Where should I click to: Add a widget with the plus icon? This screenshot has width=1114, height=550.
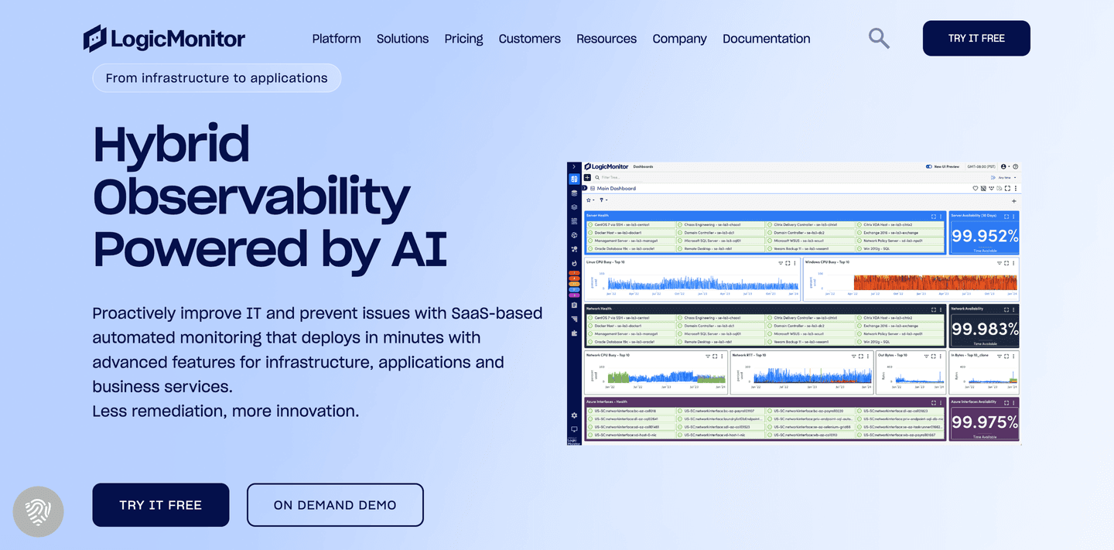click(1014, 201)
